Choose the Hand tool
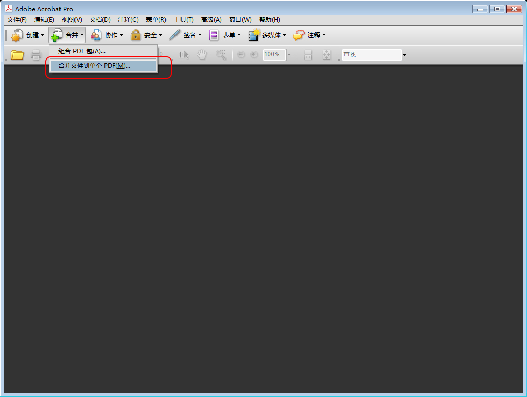Image resolution: width=527 pixels, height=397 pixels. (x=202, y=54)
